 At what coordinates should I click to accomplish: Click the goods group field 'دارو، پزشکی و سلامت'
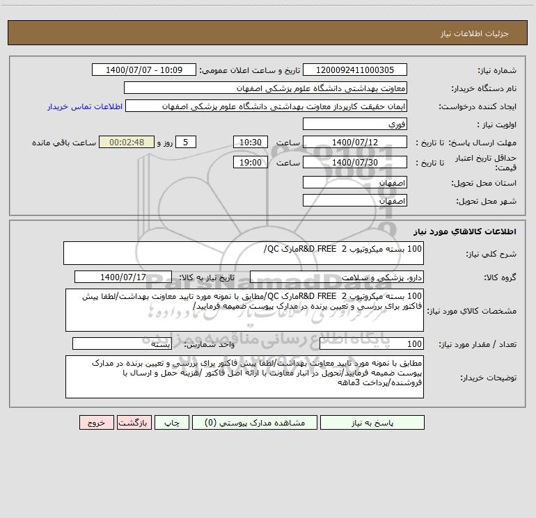pos(337,277)
